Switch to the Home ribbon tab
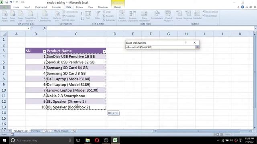The height and width of the screenshot is (144, 257). click(16, 7)
